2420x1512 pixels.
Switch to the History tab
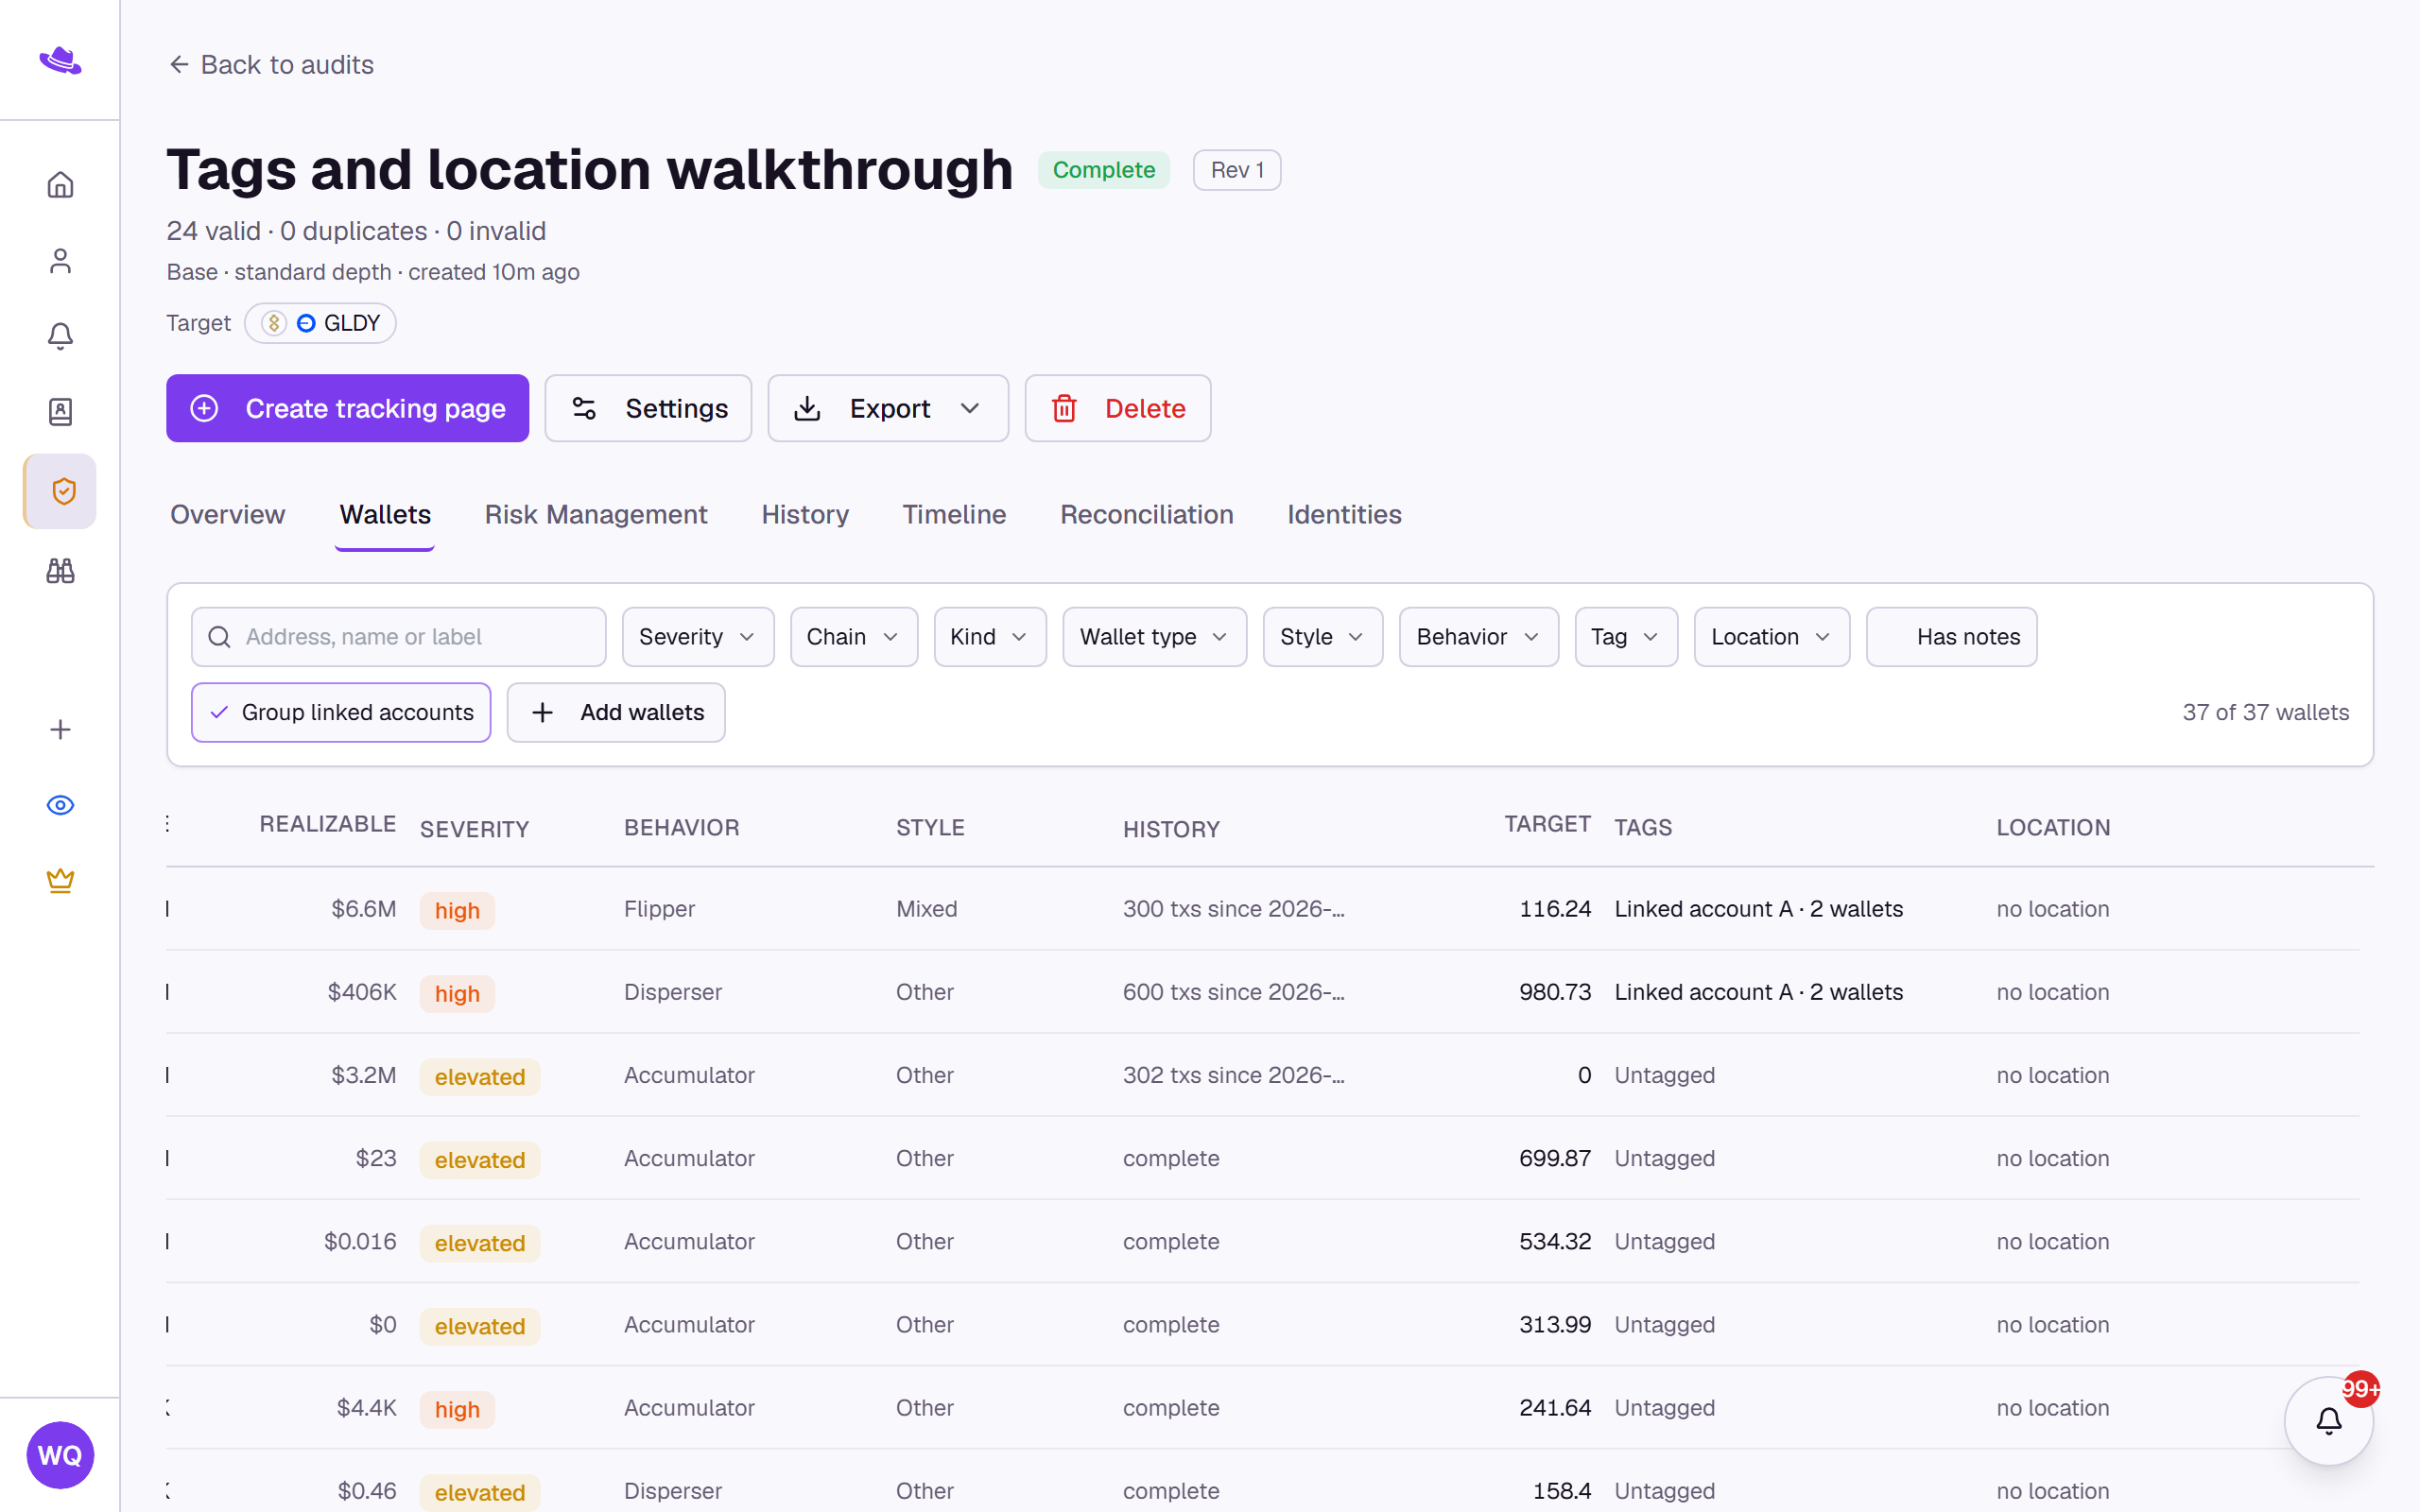805,514
